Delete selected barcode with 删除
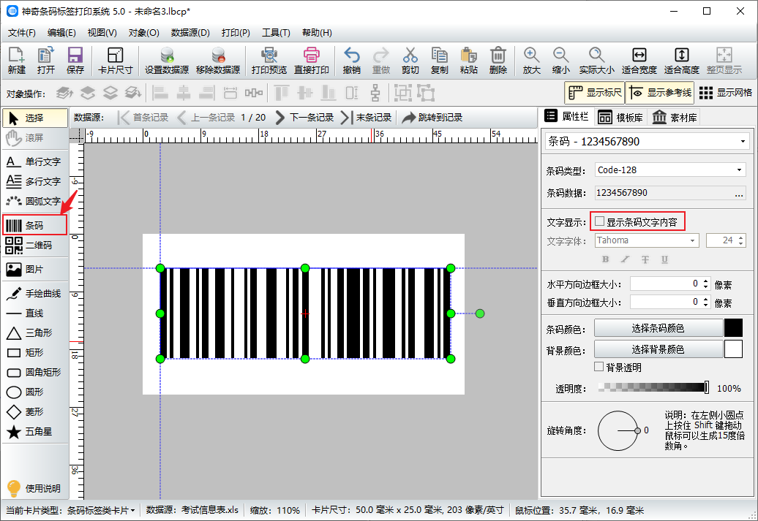This screenshot has width=758, height=521. click(498, 61)
